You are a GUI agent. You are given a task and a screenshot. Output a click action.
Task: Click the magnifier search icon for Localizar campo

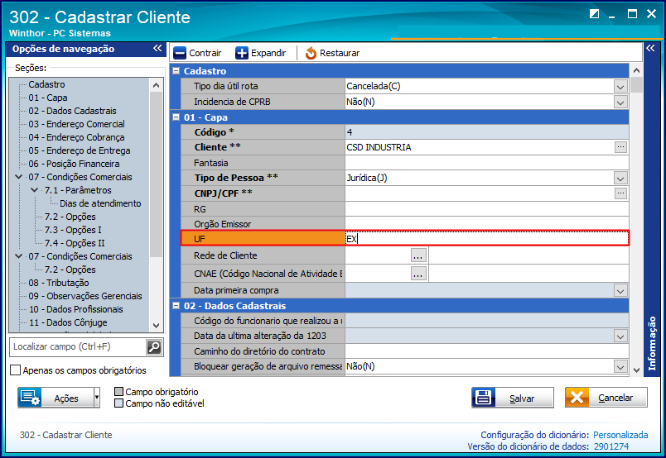[x=154, y=347]
